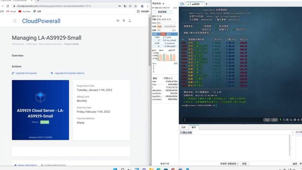Open the Server Information tab
The height and width of the screenshot is (170, 302).
[x=25, y=165]
